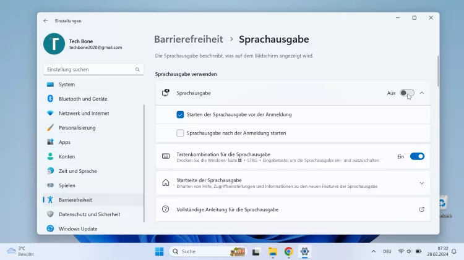
Task: Click the Sprachausgabe narrator icon
Action: pyautogui.click(x=166, y=93)
